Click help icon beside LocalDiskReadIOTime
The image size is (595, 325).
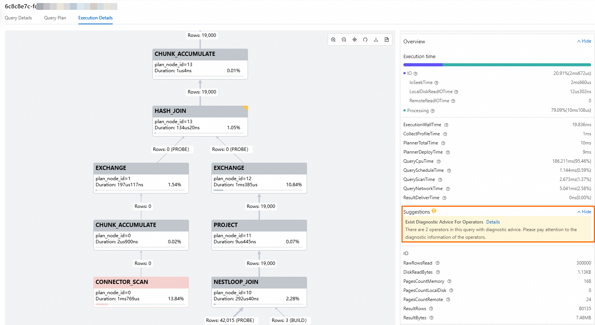point(456,92)
